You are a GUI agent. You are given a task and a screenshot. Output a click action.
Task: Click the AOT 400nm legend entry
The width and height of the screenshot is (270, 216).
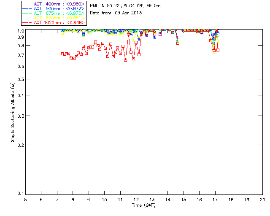tap(53, 4)
